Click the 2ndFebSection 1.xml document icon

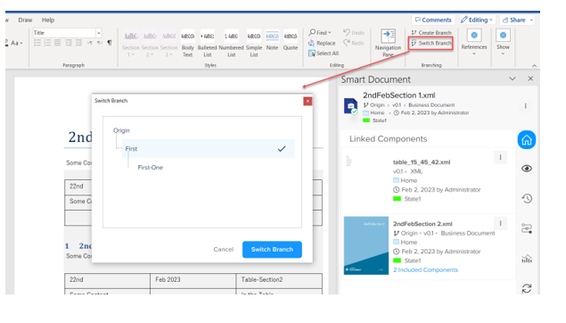pyautogui.click(x=350, y=106)
